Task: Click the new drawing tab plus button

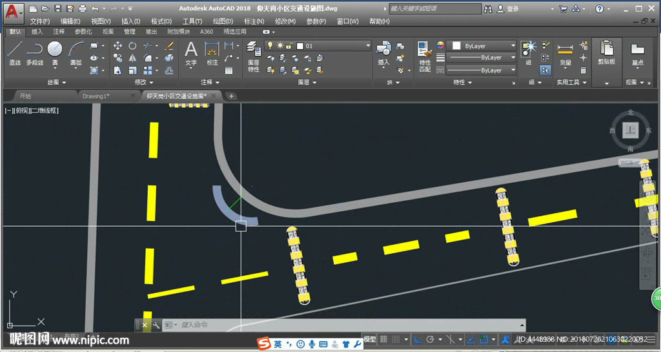Action: 231,96
